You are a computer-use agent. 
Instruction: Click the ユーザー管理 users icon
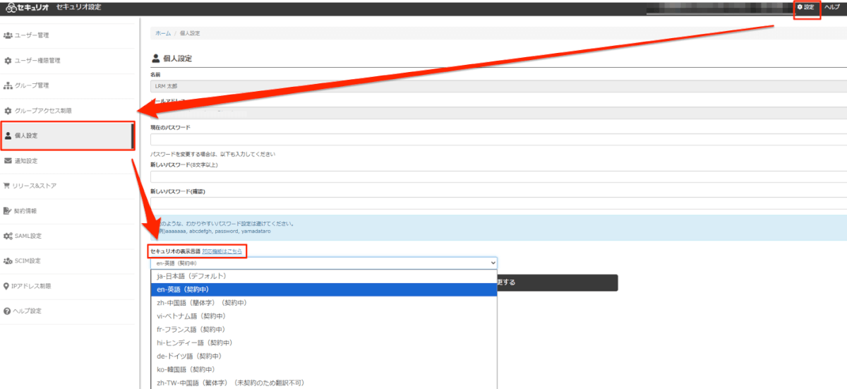coord(8,35)
